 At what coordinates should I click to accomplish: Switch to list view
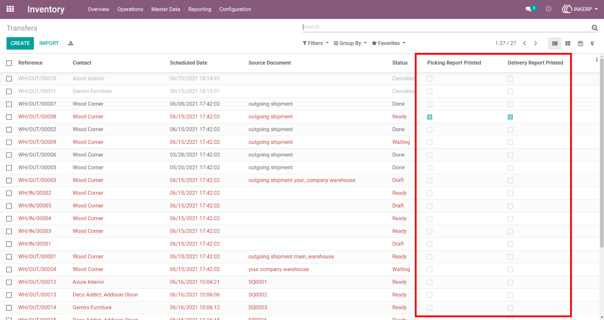pyautogui.click(x=555, y=43)
